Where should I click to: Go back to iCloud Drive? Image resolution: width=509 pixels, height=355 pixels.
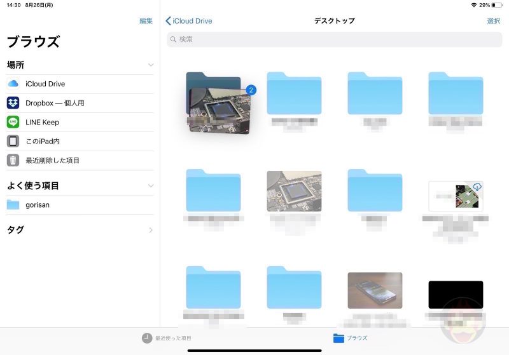click(188, 21)
